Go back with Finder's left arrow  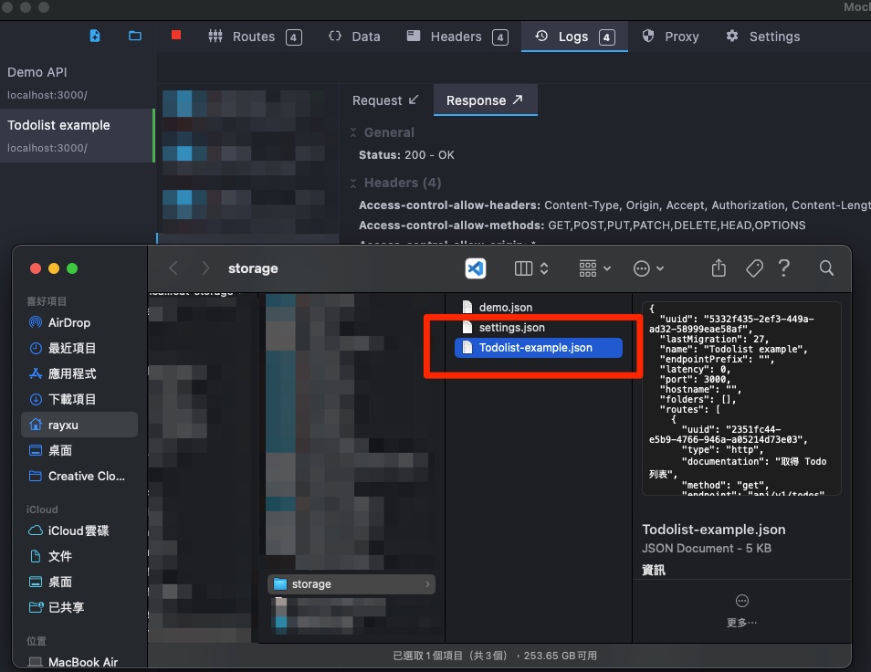pos(173,268)
